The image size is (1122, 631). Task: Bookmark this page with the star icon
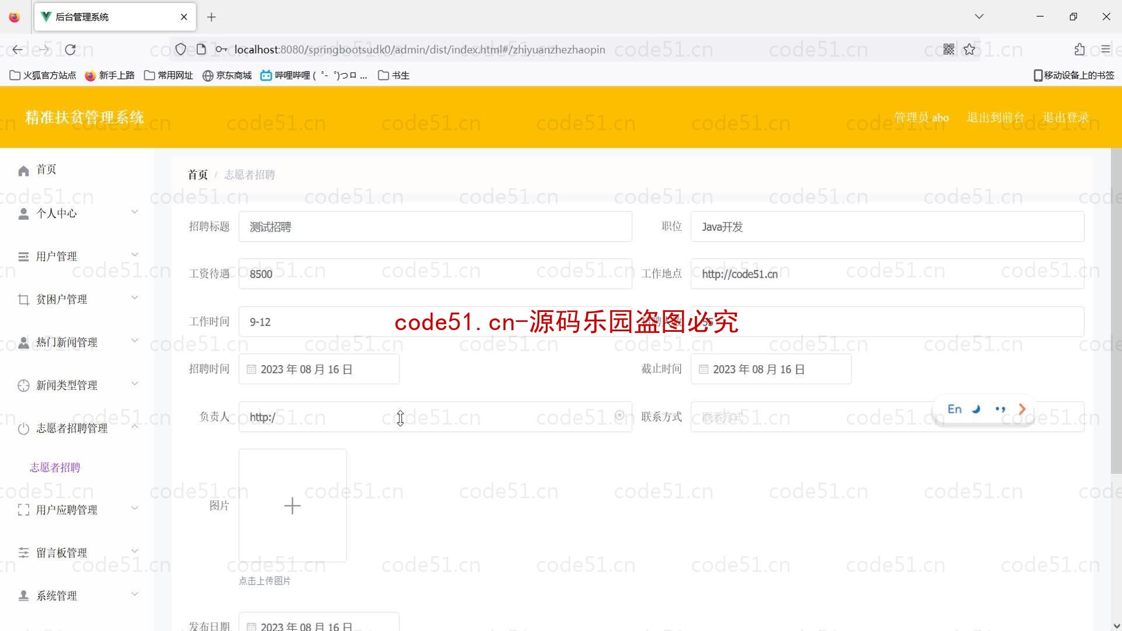(x=969, y=50)
